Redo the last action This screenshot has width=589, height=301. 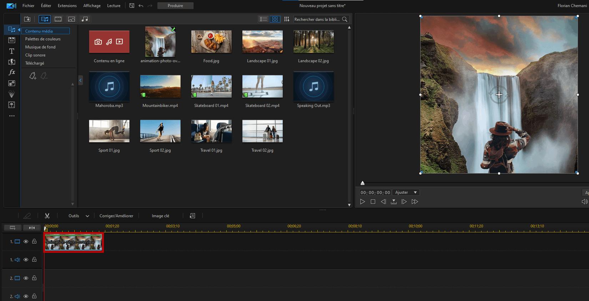click(150, 6)
